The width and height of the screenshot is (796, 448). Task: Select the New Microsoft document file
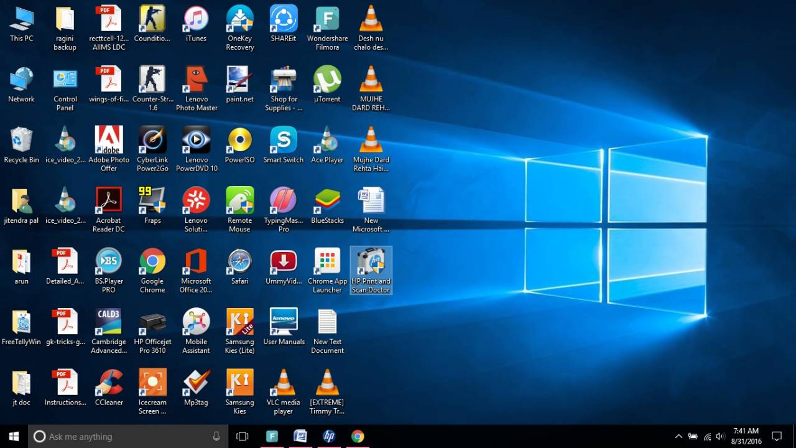371,210
